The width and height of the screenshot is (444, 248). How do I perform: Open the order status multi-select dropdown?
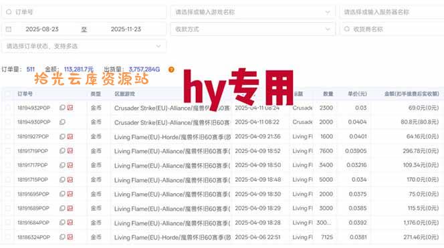84,46
